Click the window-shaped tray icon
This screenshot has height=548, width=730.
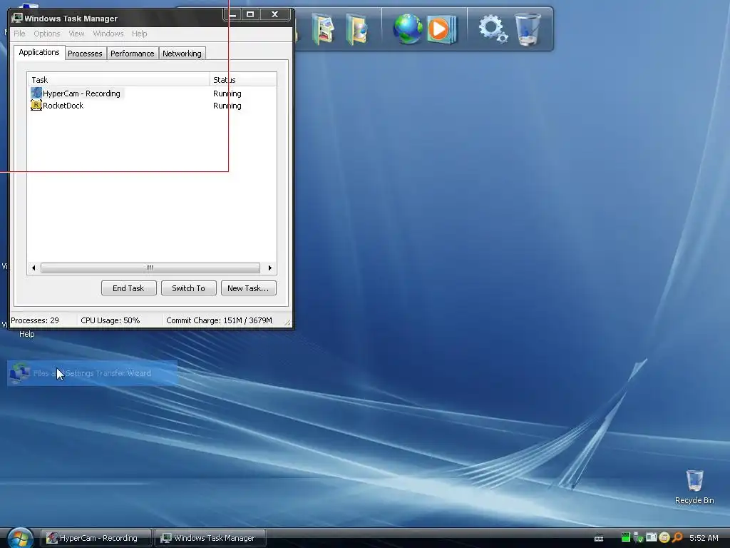[652, 538]
